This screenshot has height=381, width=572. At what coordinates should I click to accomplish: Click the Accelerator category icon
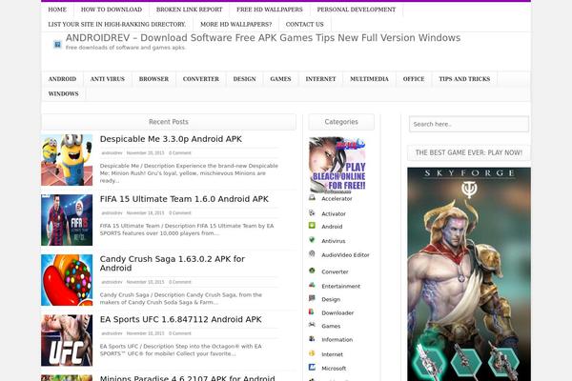tap(312, 197)
